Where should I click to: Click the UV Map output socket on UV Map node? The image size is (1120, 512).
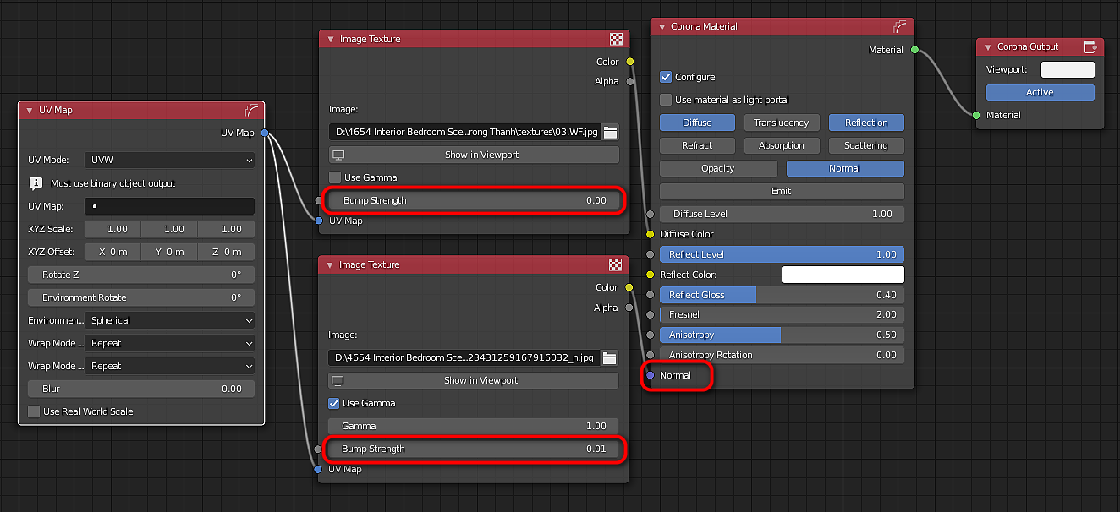coord(265,133)
